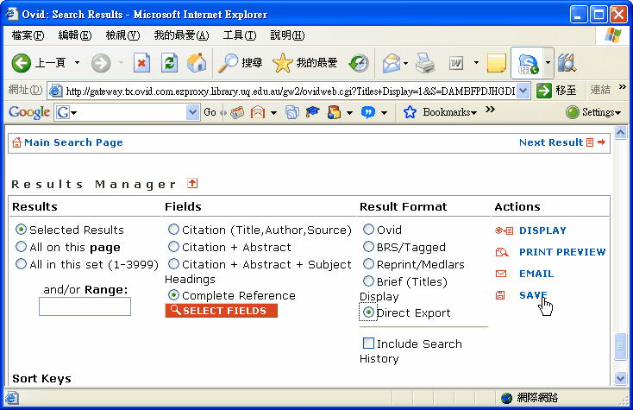Click the page vertical scrollbar thumb
633x410 pixels.
coord(620,346)
